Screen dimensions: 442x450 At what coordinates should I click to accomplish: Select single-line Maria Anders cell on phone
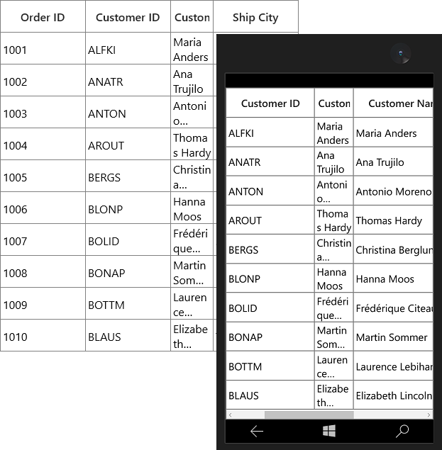coord(393,132)
